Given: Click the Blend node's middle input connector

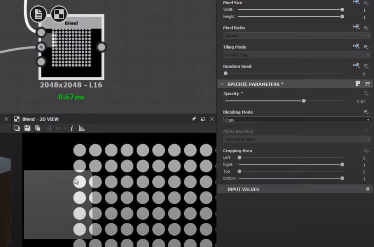Looking at the screenshot, I should click(41, 47).
